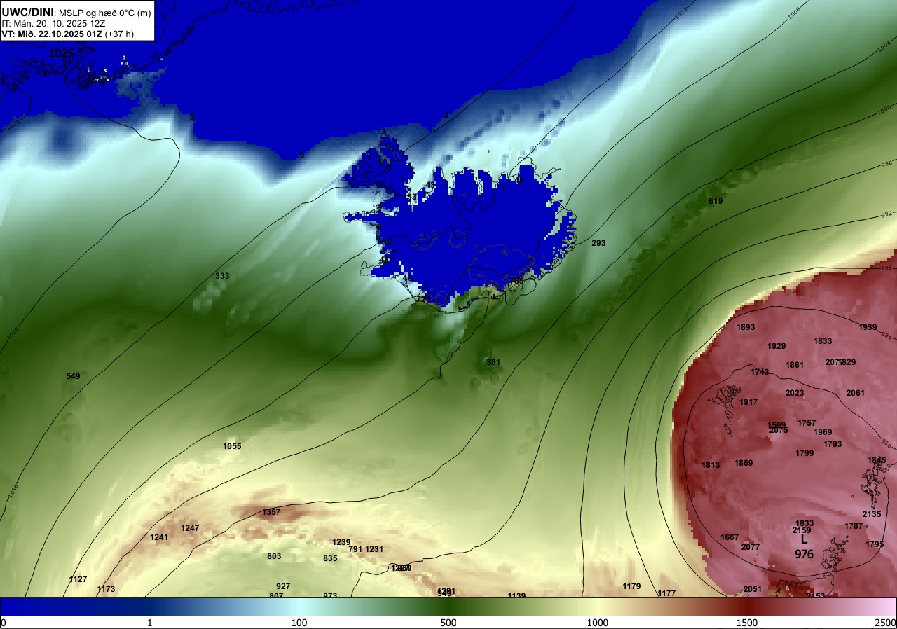
Task: Click the 333 height value west of Iceland
Action: click(x=222, y=276)
